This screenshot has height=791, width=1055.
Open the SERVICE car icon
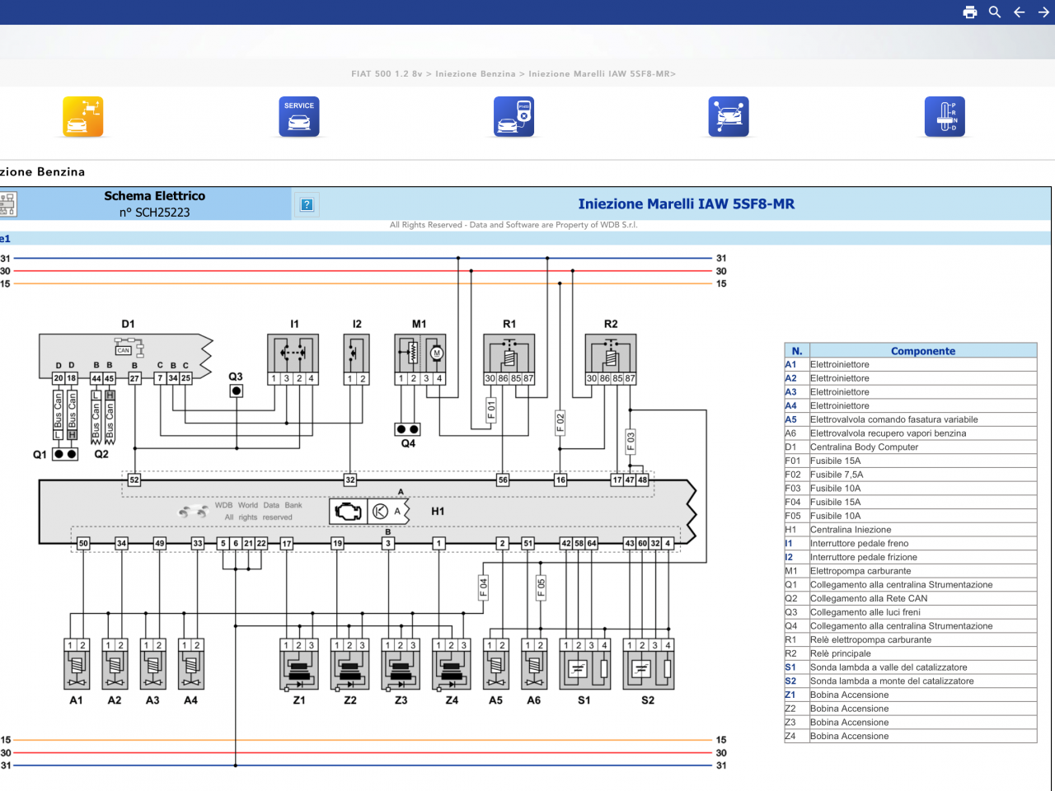click(x=299, y=116)
